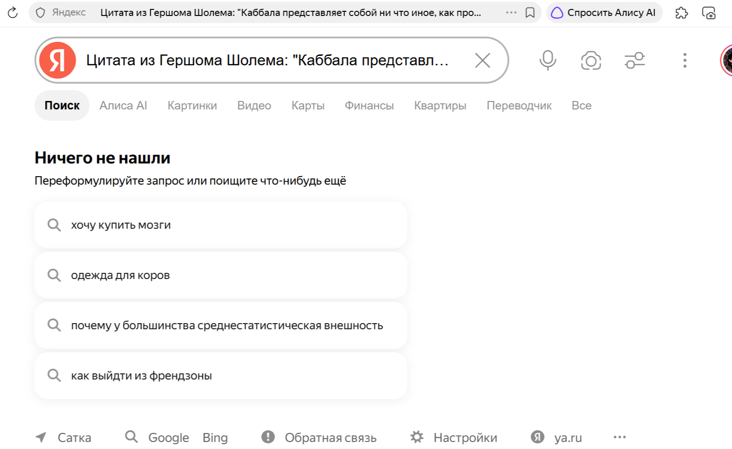Click the address bar page title text
Screen dimensions: 732x449
click(x=291, y=13)
